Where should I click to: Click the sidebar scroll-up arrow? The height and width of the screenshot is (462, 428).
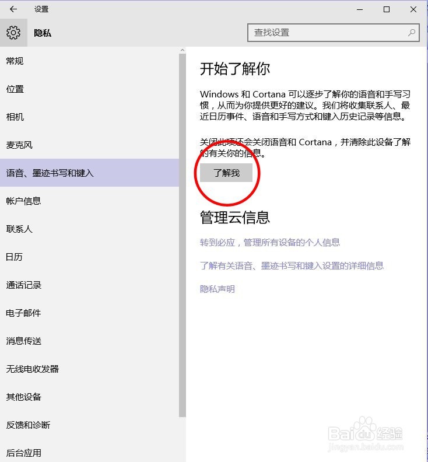pos(183,50)
